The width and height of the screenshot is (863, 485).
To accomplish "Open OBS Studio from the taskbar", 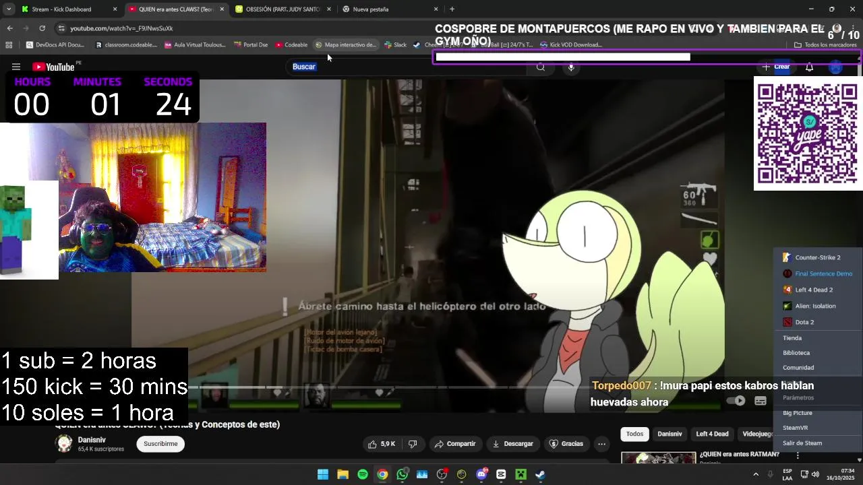I will 442,474.
